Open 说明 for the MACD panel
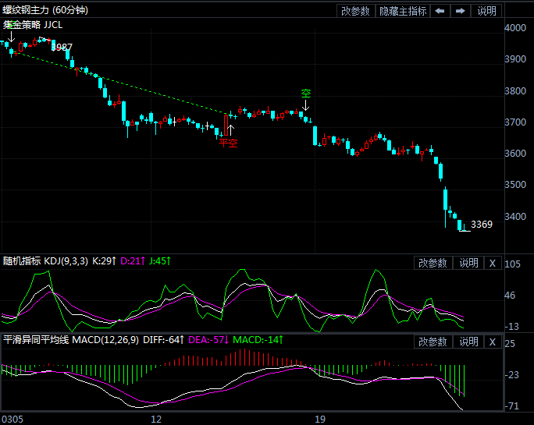The image size is (534, 425). 468,342
